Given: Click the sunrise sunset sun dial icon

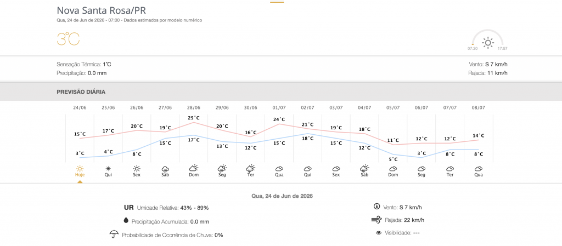Looking at the screenshot, I should 488,43.
